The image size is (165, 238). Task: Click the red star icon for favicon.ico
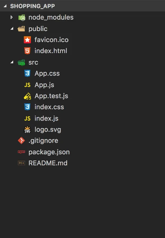tap(27, 40)
